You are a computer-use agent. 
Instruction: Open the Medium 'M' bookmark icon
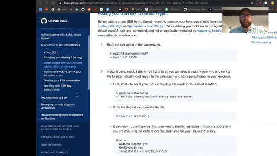pos(120,10)
